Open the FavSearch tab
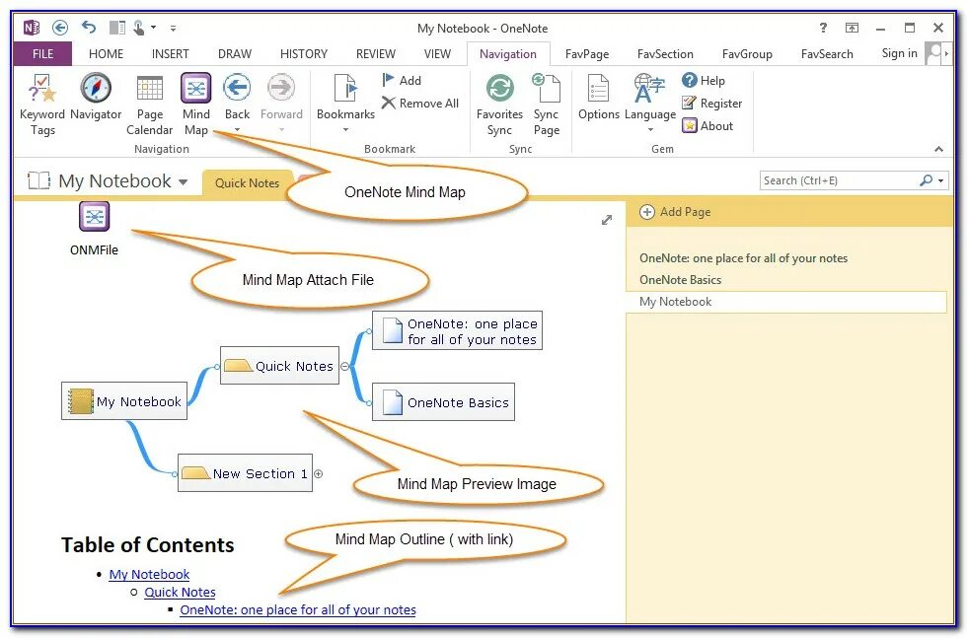The height and width of the screenshot is (638, 968). point(827,53)
